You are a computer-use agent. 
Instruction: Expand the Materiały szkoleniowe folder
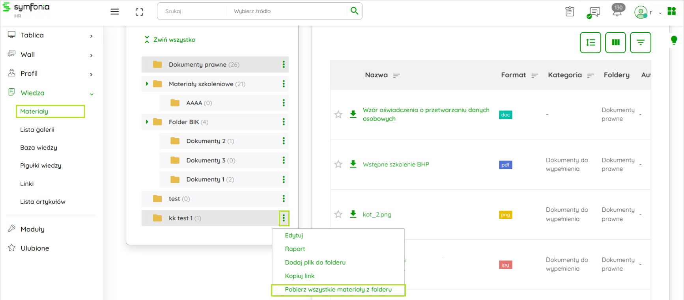click(147, 84)
